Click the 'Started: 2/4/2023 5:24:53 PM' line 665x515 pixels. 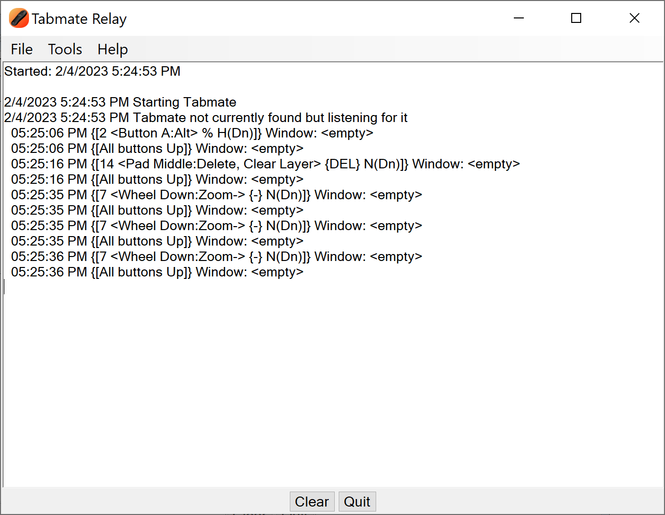coord(92,71)
